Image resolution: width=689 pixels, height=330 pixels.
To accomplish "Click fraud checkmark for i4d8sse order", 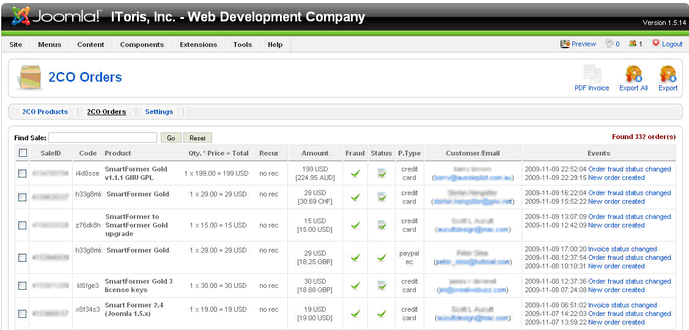I will coord(355,174).
